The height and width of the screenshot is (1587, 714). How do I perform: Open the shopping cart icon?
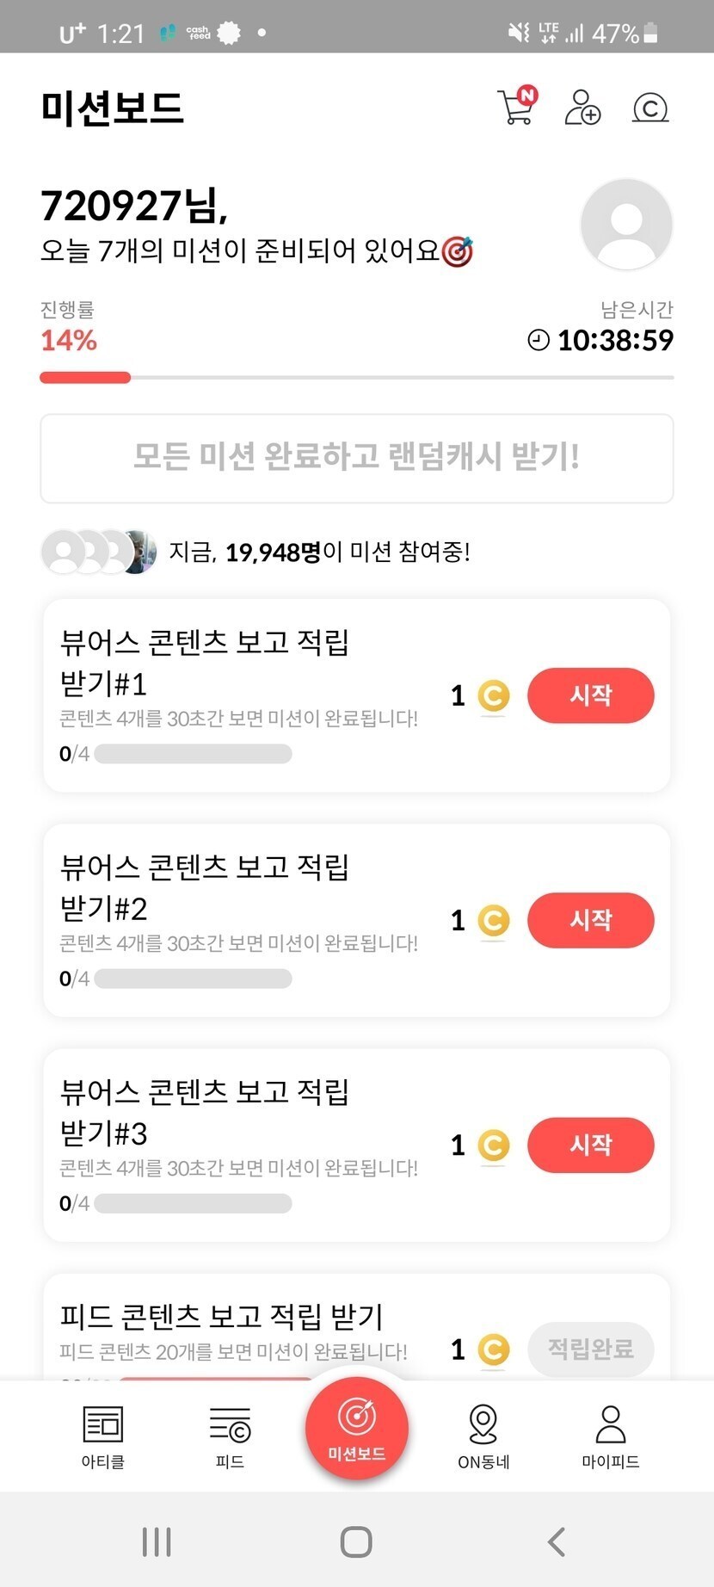click(517, 108)
